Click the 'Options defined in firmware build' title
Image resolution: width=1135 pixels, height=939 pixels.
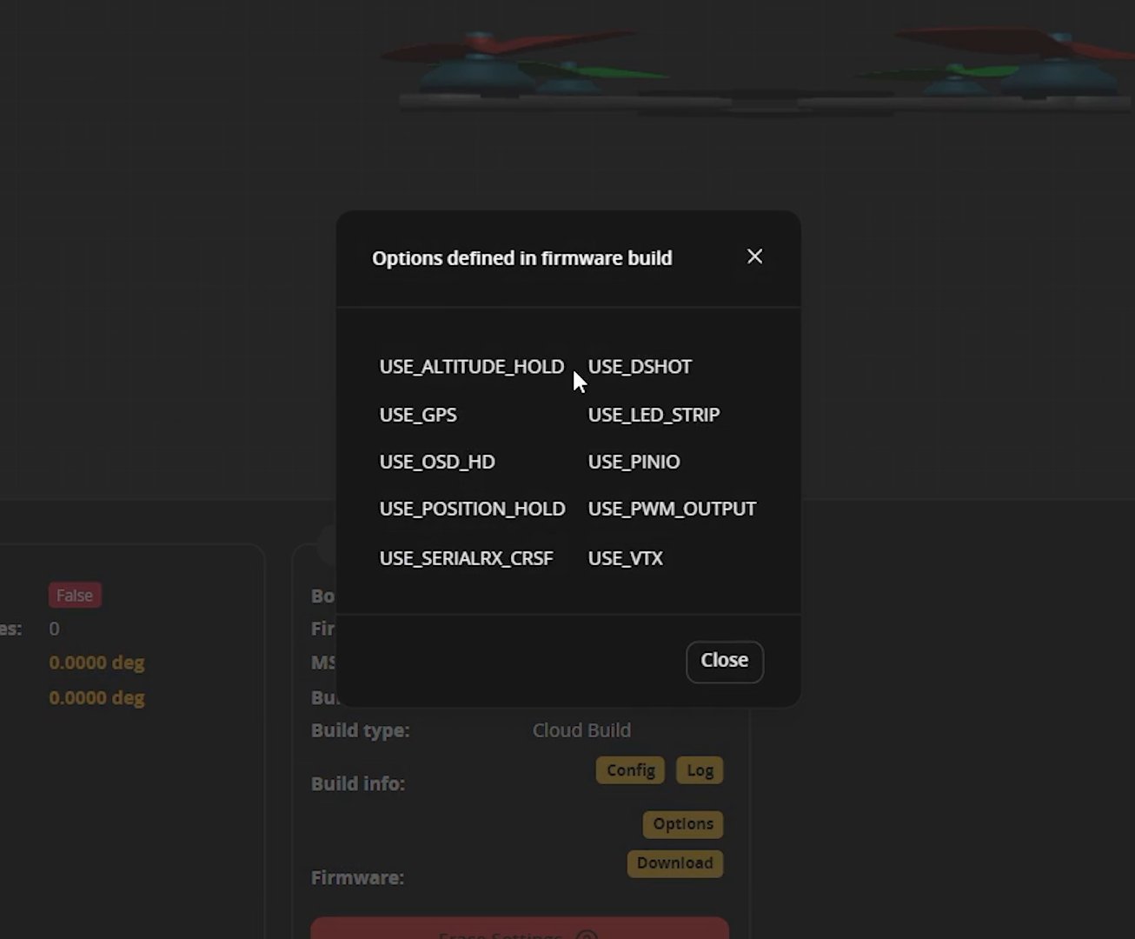tap(521, 258)
